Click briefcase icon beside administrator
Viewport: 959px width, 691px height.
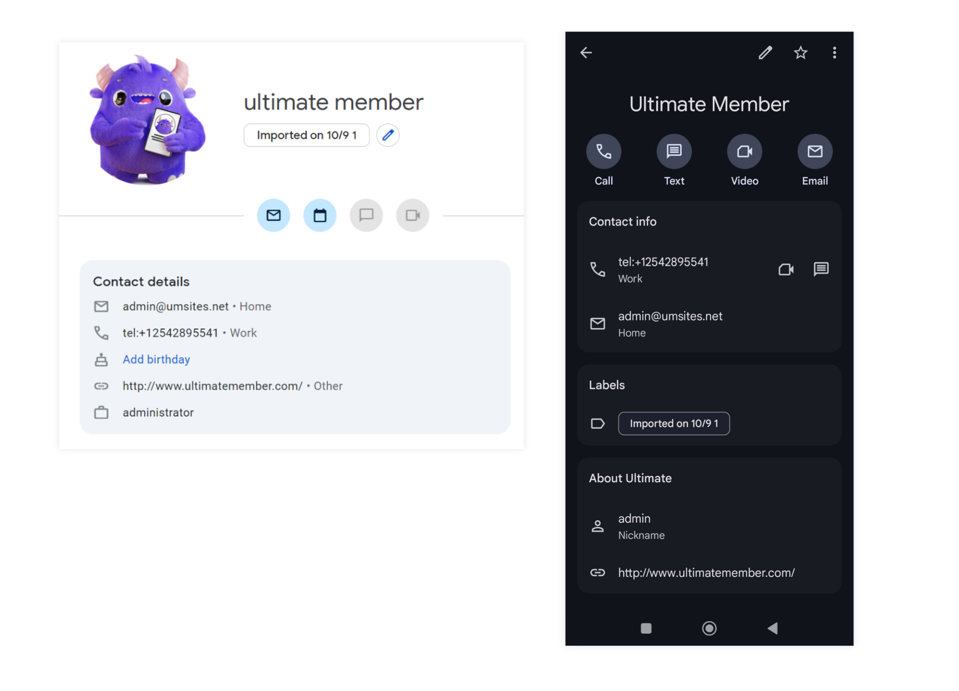click(101, 412)
